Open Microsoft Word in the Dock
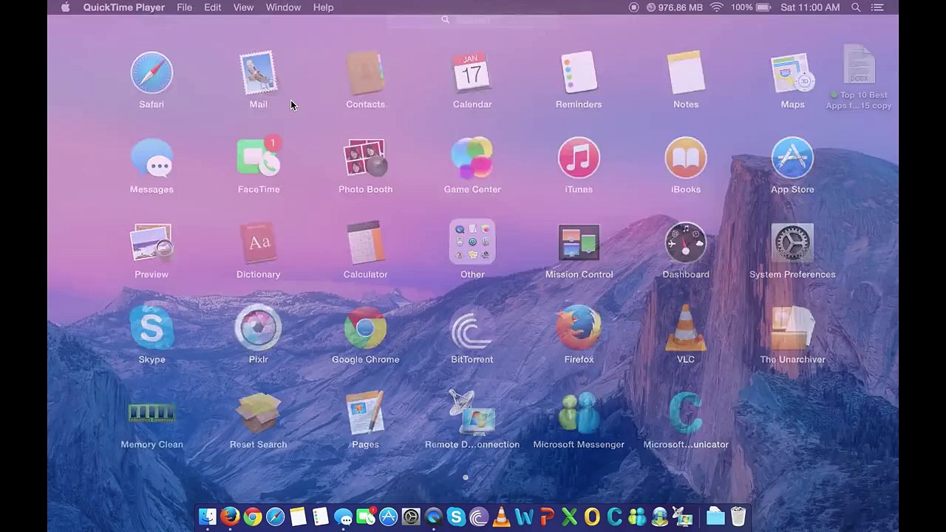The height and width of the screenshot is (532, 946). (x=524, y=516)
